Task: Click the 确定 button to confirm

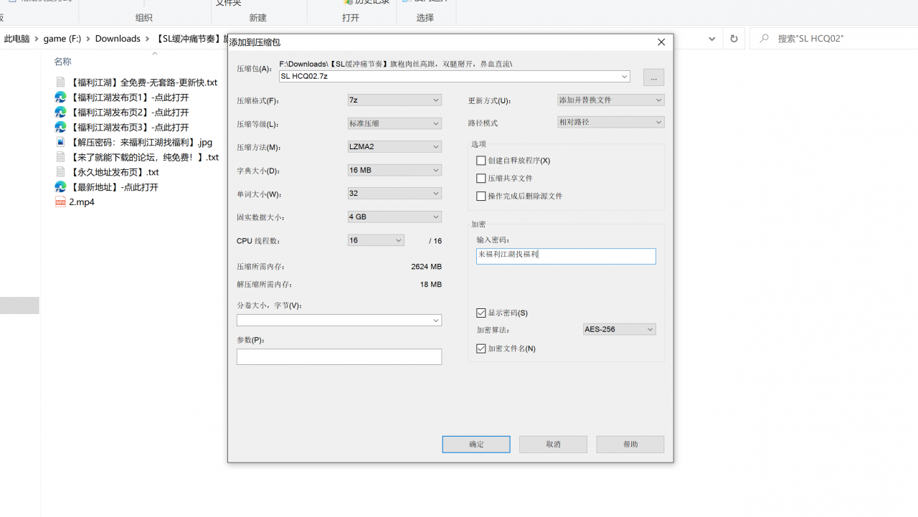Action: pos(476,445)
